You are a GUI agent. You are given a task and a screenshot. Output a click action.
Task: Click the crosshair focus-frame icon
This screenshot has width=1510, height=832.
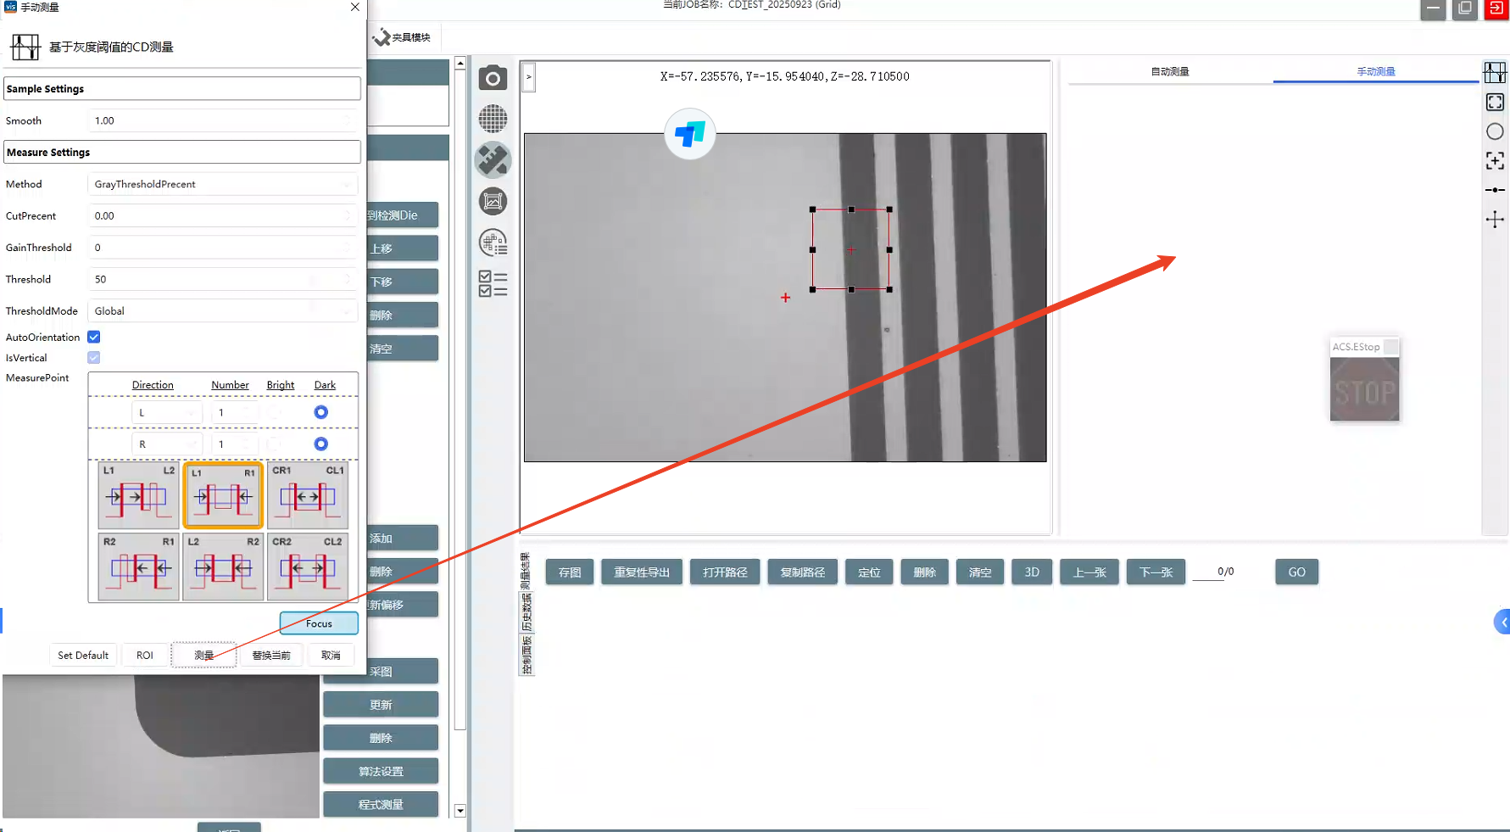click(1494, 161)
